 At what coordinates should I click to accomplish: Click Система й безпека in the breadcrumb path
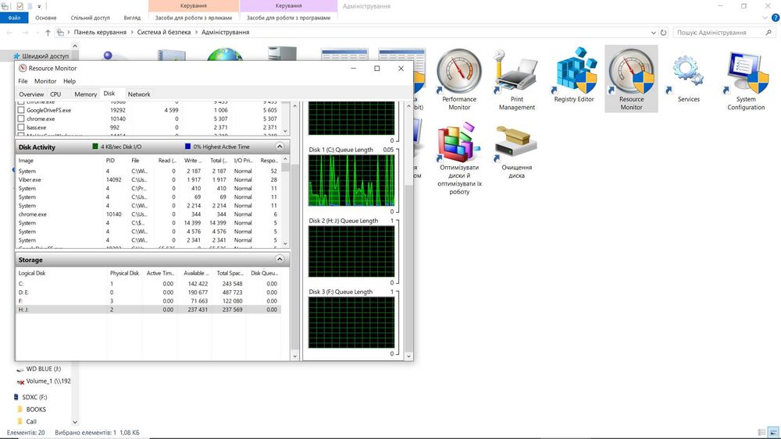164,32
